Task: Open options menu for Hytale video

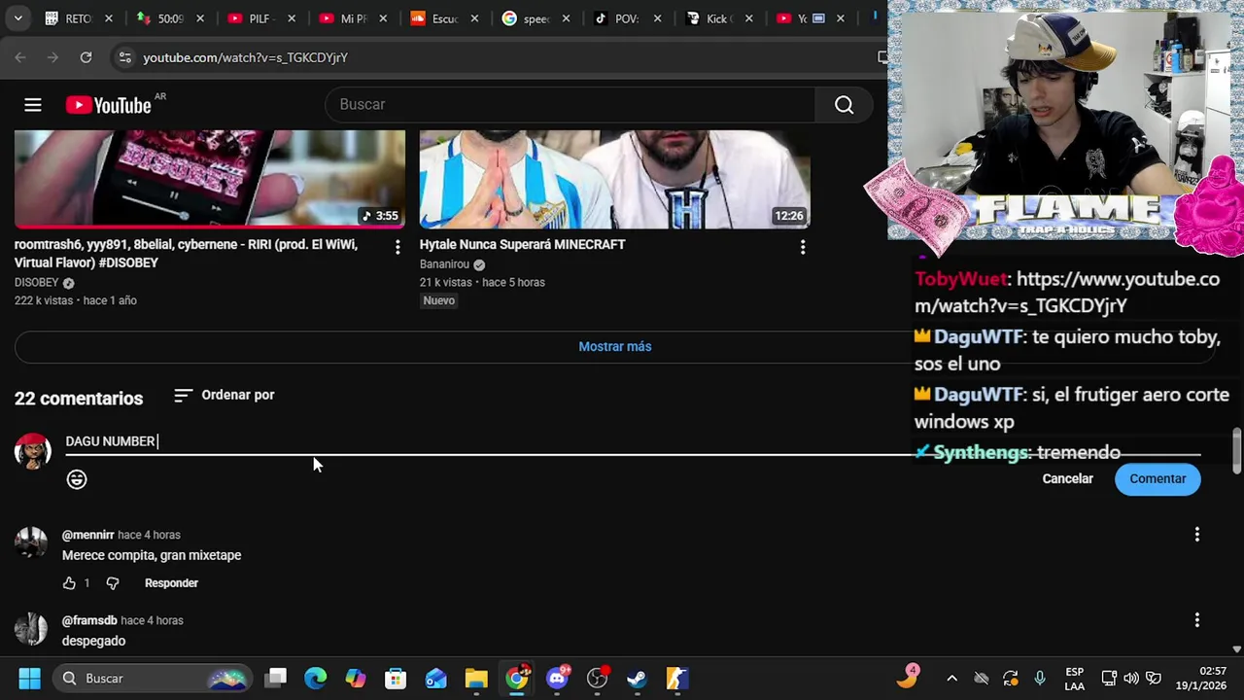Action: coord(802,248)
